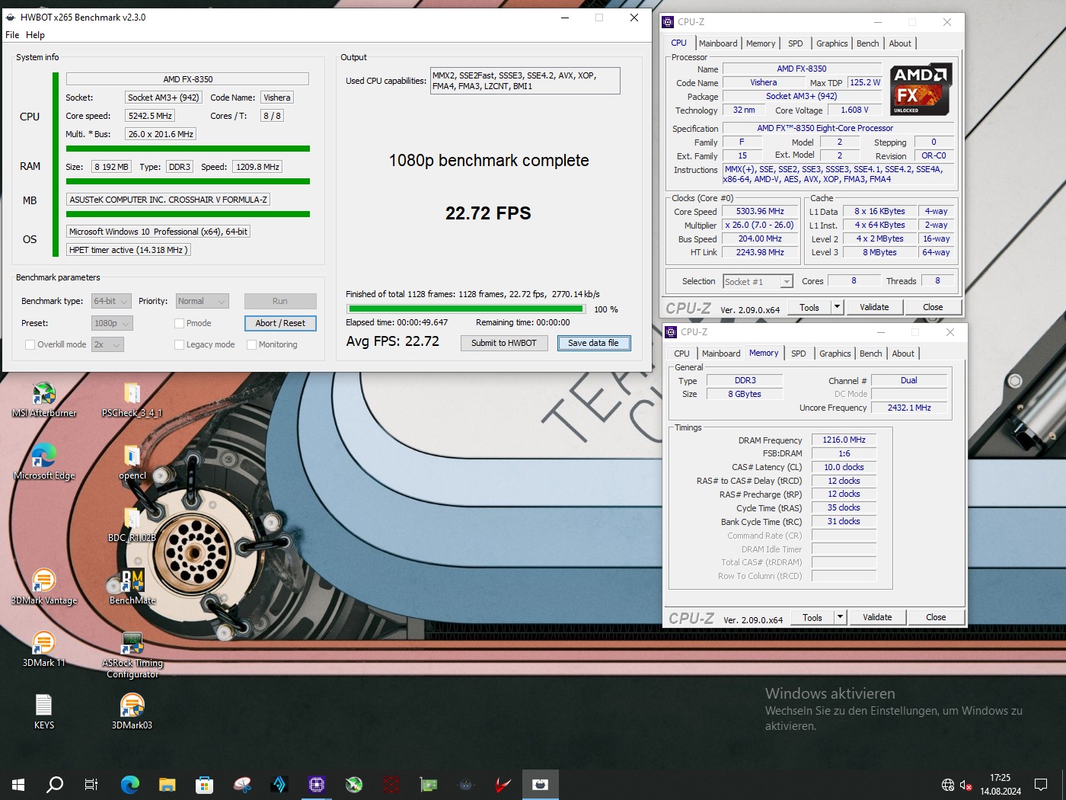This screenshot has height=800, width=1066.
Task: Click Close button in lower CPU-Z window
Action: (936, 617)
